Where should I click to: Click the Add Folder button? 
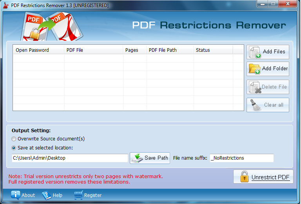coord(268,69)
